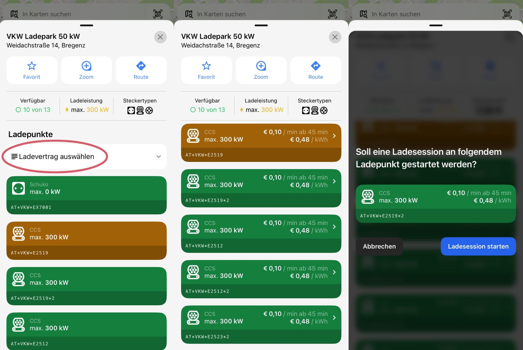This screenshot has height=350, width=523.
Task: Expand charge point AT*VKW*E2512*2 chevron
Action: pyautogui.click(x=334, y=272)
